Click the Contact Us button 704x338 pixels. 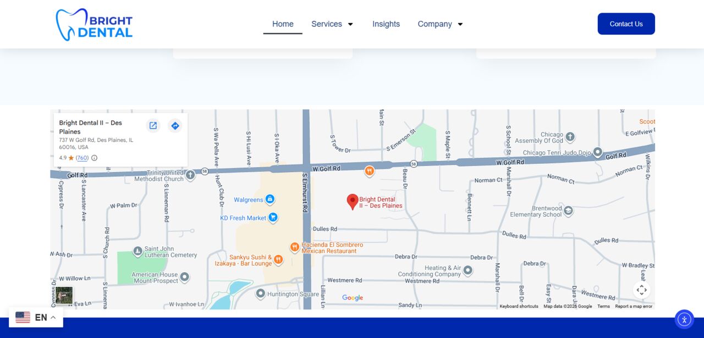click(626, 24)
